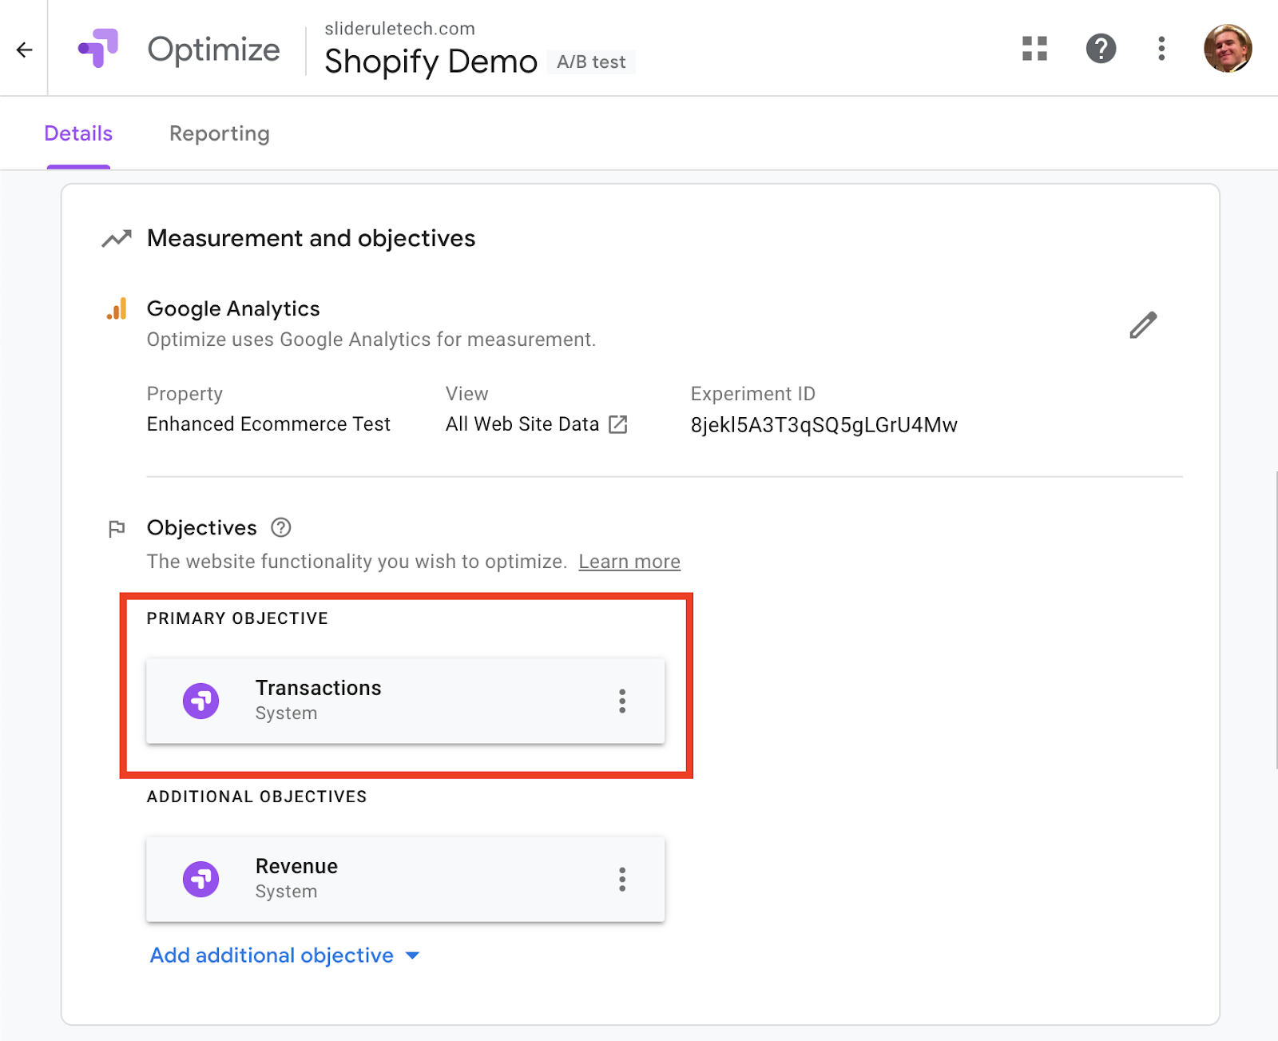Click the Google Analytics bar chart icon
The height and width of the screenshot is (1041, 1278).
[117, 309]
